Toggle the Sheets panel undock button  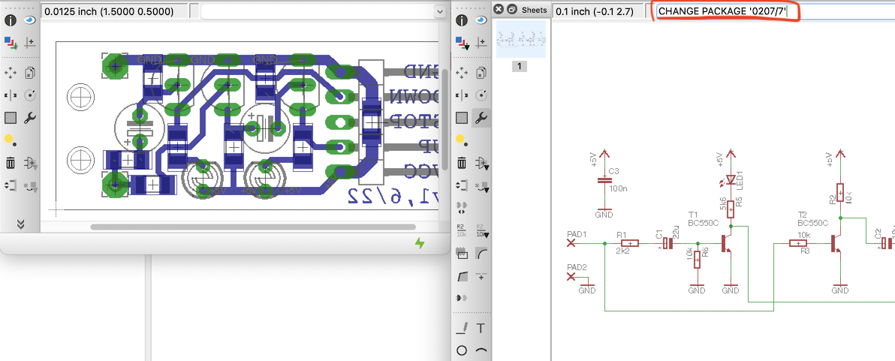tap(511, 10)
